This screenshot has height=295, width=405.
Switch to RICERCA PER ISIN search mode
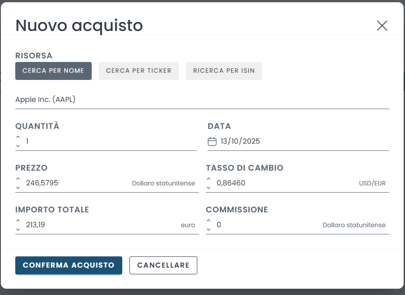point(224,70)
